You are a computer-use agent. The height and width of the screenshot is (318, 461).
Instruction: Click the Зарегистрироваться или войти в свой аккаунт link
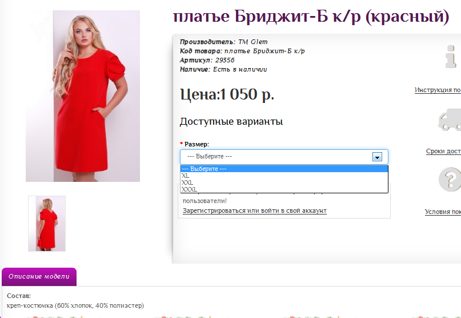255,211
